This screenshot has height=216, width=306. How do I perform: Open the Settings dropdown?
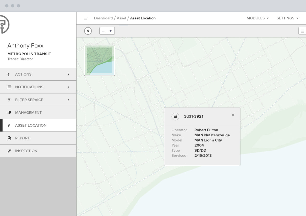point(287,18)
